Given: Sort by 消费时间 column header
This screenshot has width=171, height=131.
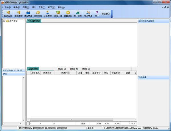Looking at the screenshot, I should 65,73.
